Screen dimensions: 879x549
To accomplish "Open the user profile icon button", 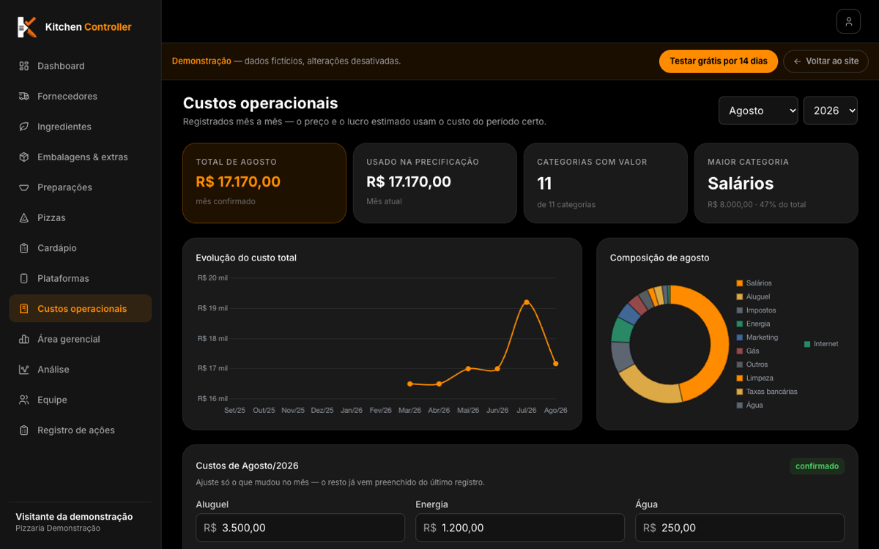I will point(848,21).
